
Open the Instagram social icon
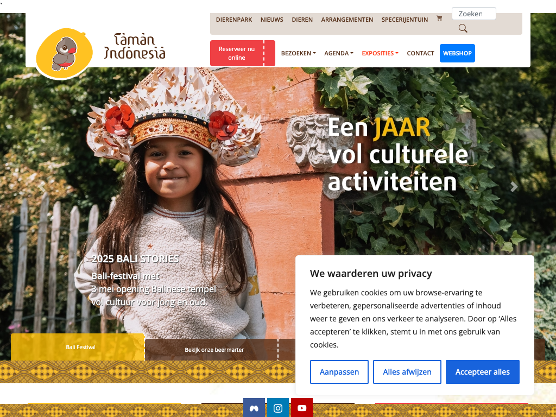(278, 408)
